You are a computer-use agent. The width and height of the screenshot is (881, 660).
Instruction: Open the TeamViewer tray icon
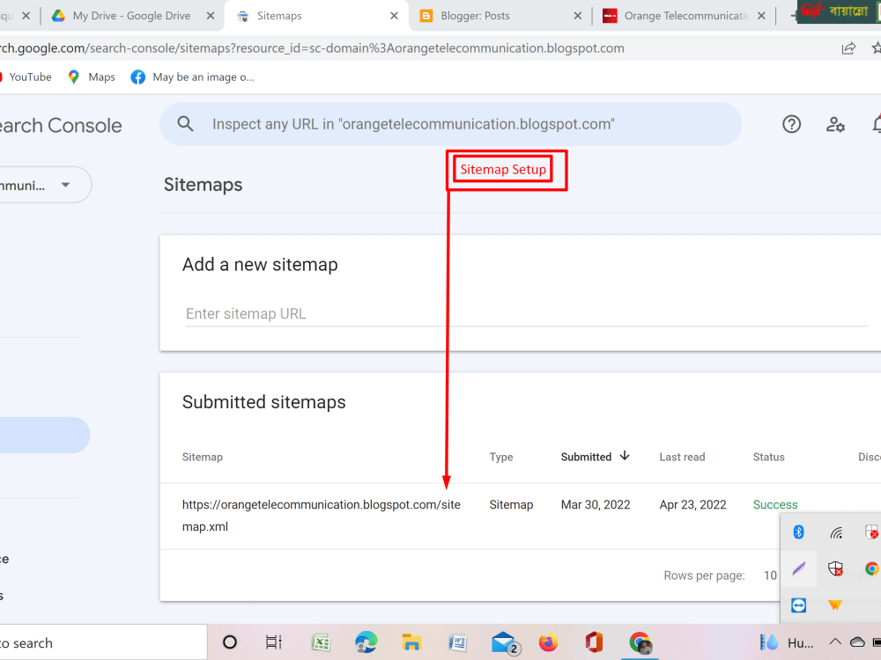pos(798,605)
